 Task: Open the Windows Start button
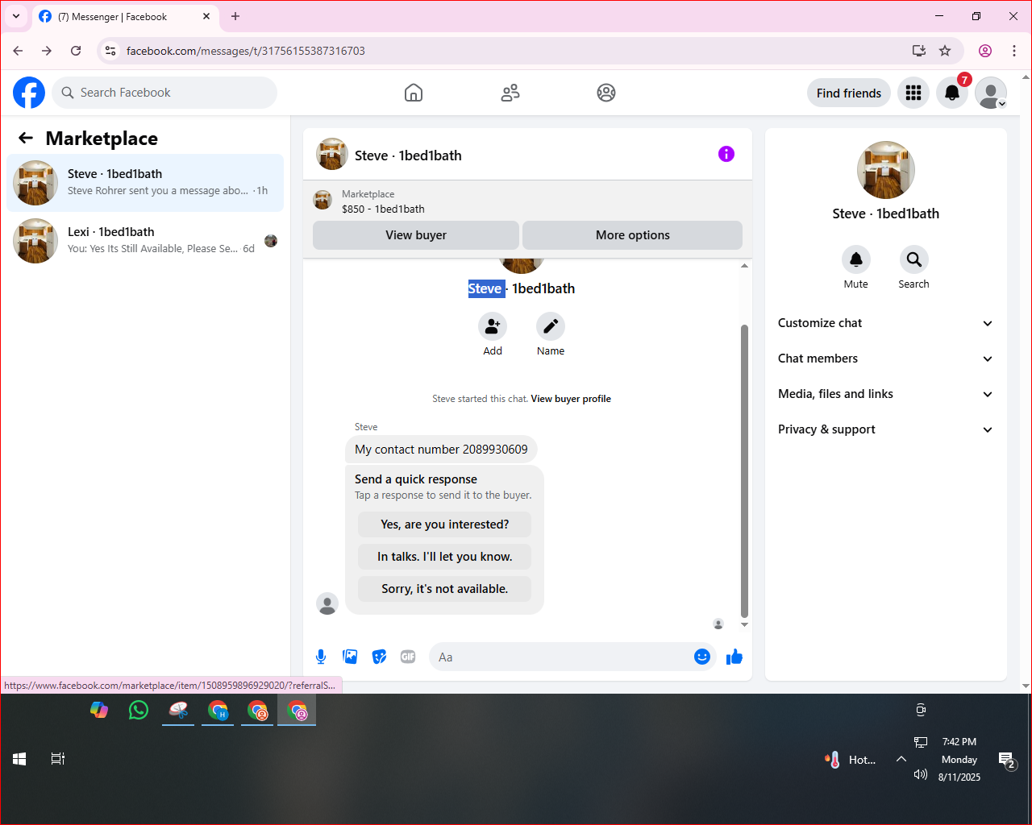[19, 759]
